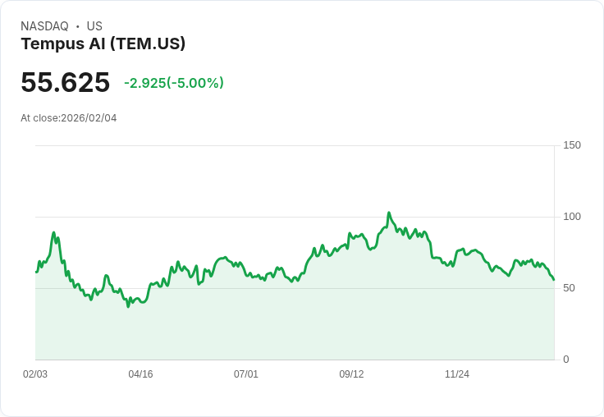
Task: Click the 09/12 x-axis date label
Action: pyautogui.click(x=351, y=374)
